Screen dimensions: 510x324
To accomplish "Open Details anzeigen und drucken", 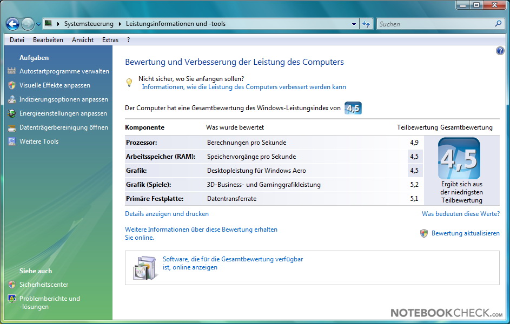I will pyautogui.click(x=167, y=214).
